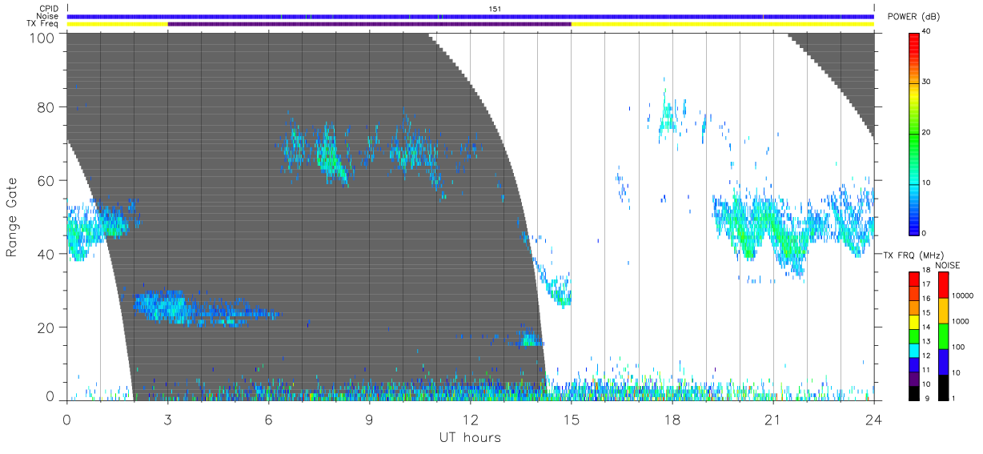Click the cyan segment of the TX FRQ bar
Screen dimensions: 983x454
[914, 351]
